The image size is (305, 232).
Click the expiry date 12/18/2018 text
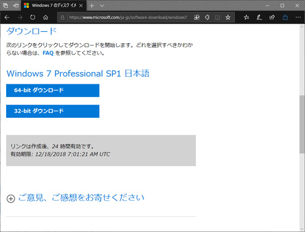click(x=73, y=154)
